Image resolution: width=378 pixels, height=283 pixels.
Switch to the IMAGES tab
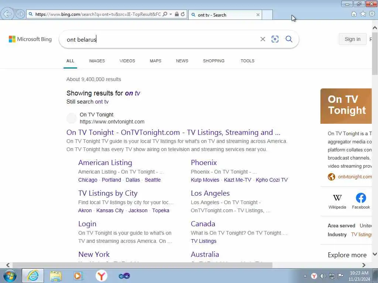pyautogui.click(x=97, y=61)
